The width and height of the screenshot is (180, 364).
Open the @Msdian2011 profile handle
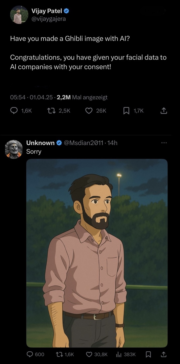tap(84, 143)
